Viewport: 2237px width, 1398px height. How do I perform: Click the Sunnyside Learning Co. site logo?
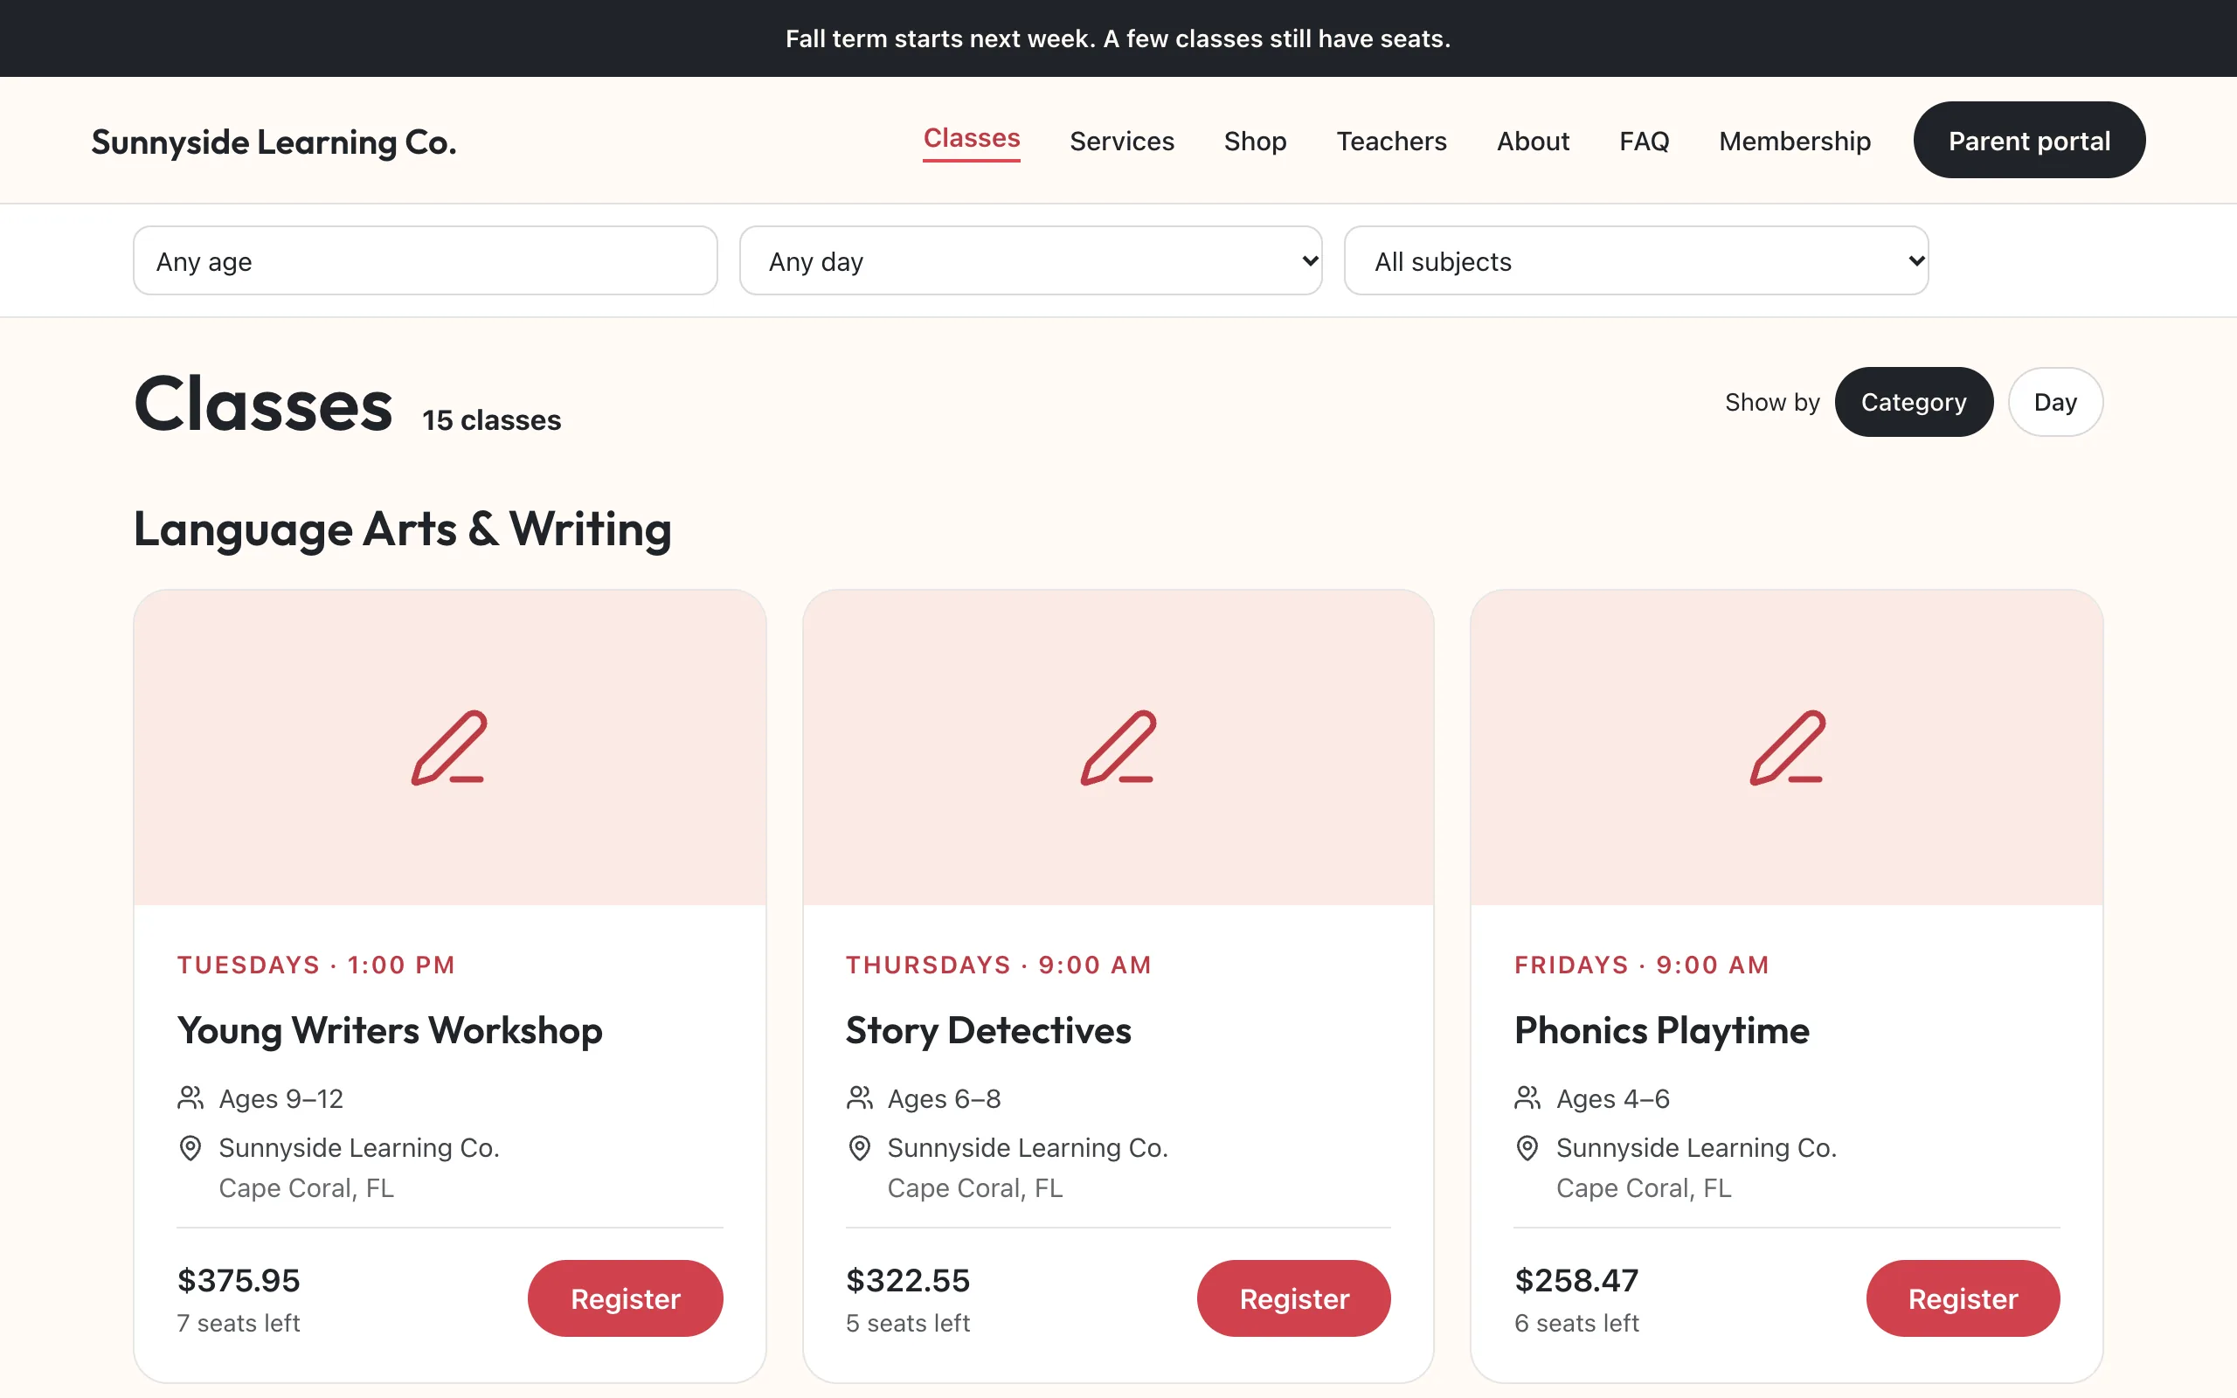[x=274, y=142]
